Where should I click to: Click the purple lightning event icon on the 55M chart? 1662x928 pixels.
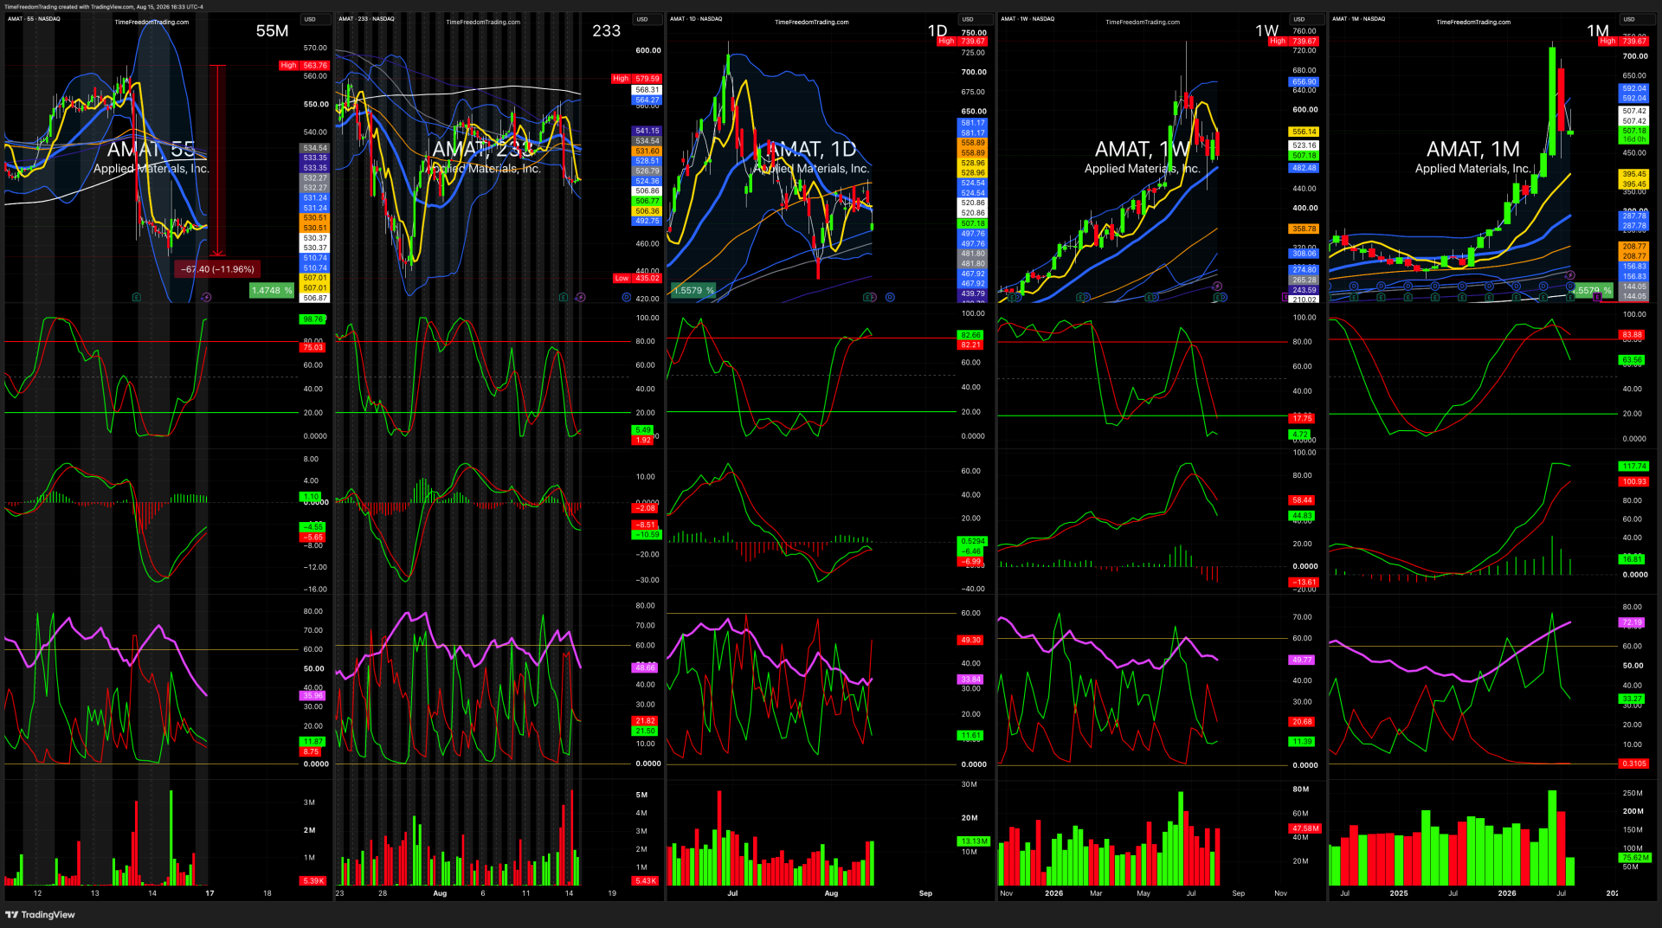click(206, 297)
